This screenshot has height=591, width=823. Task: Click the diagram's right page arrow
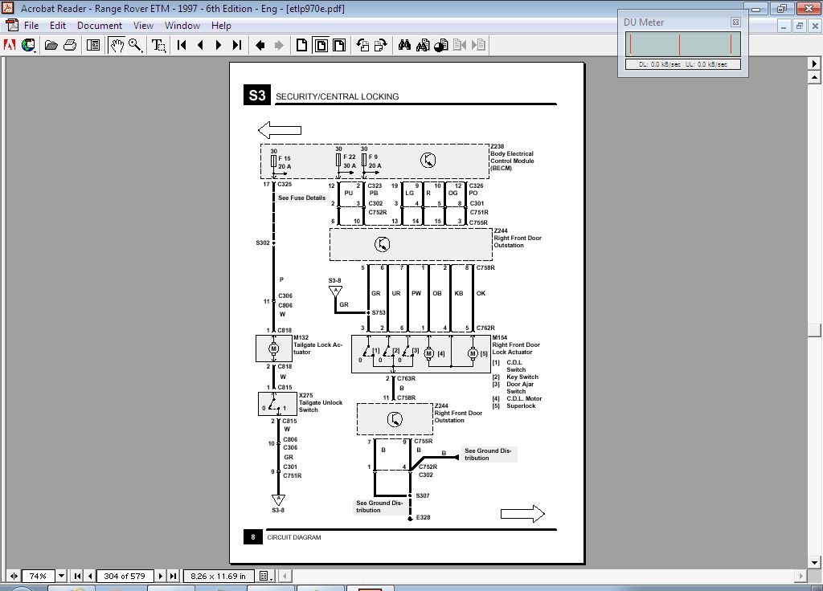click(522, 514)
